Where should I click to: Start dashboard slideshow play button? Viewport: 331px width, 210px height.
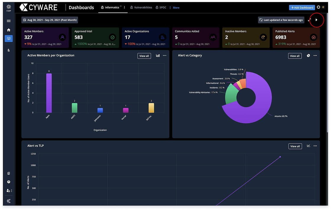(x=317, y=20)
